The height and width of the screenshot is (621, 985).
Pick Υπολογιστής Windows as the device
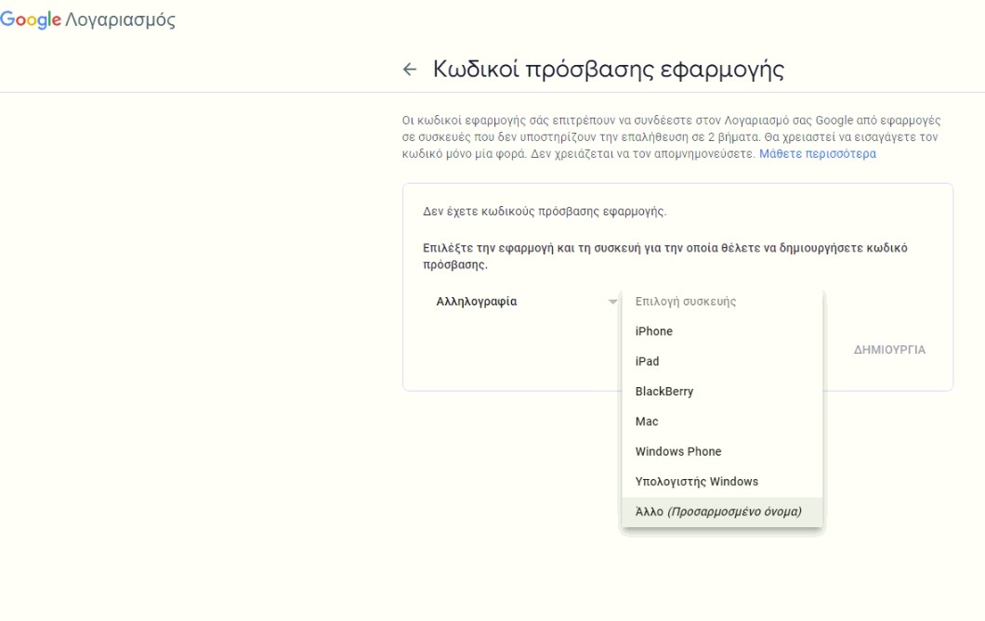pos(722,482)
